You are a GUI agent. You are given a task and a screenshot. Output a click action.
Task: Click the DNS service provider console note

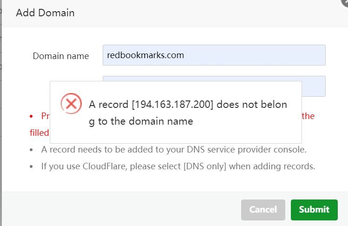point(173,150)
